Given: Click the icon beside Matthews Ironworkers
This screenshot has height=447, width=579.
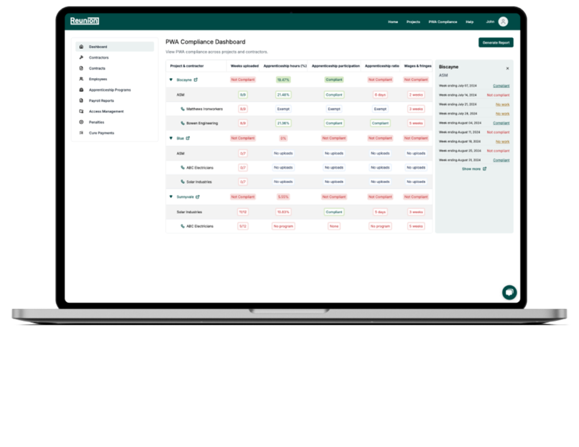Looking at the screenshot, I should [x=182, y=109].
